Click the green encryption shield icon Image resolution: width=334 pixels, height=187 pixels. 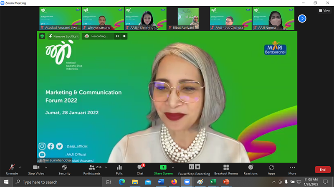(42, 36)
